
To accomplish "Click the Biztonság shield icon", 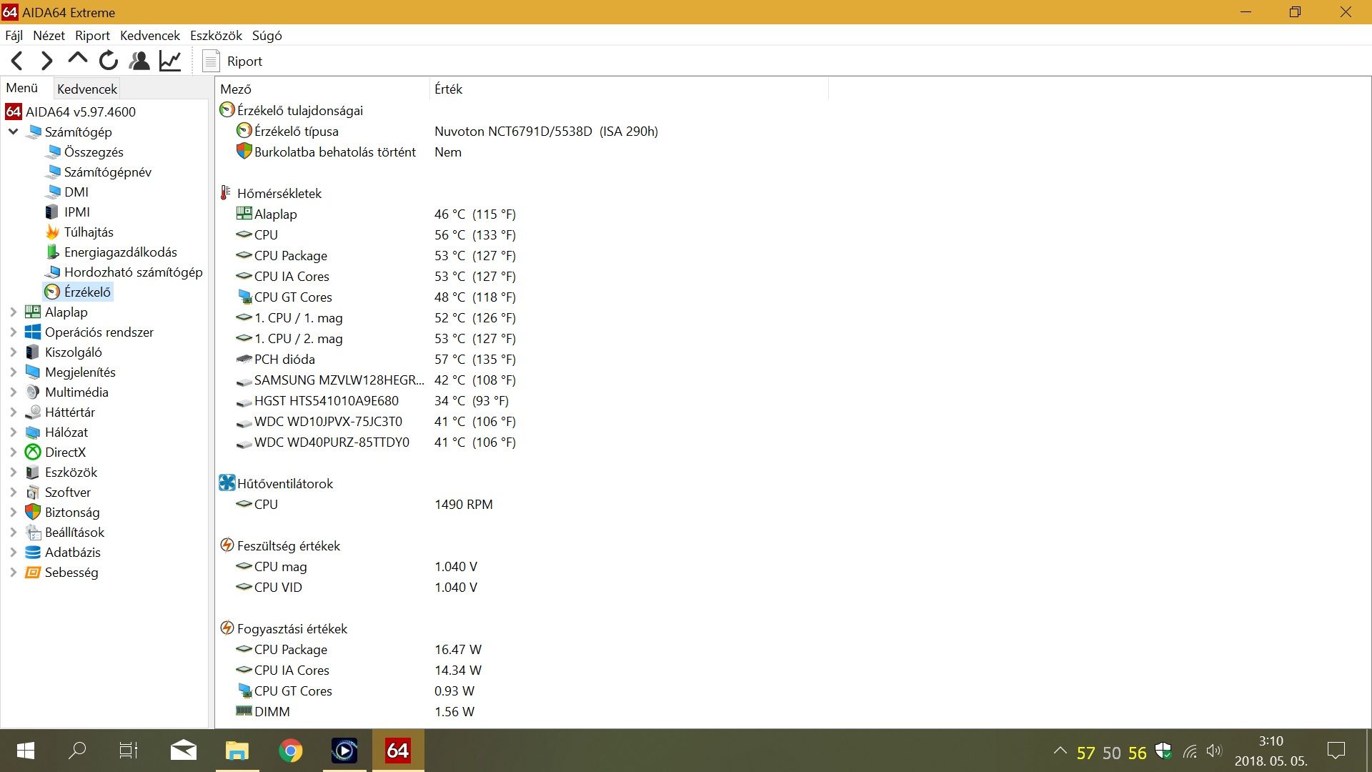I will coord(33,513).
